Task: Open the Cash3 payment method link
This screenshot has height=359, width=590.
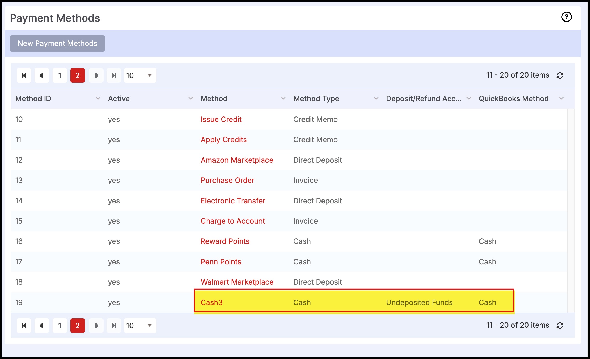Action: pyautogui.click(x=211, y=302)
